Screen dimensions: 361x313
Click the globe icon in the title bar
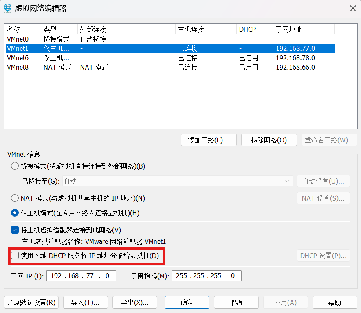pos(8,8)
